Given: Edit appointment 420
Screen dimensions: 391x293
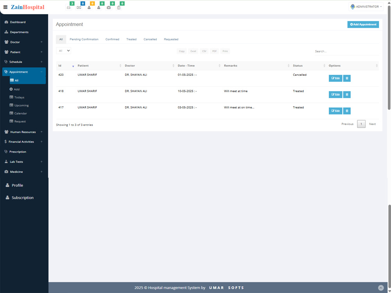Looking at the screenshot, I should point(335,78).
